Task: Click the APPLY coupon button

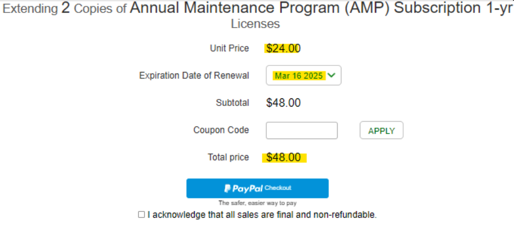Action: 381,131
